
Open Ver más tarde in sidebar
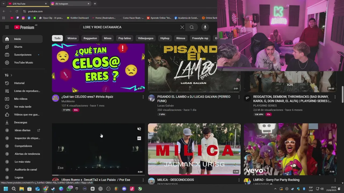tap(23, 107)
